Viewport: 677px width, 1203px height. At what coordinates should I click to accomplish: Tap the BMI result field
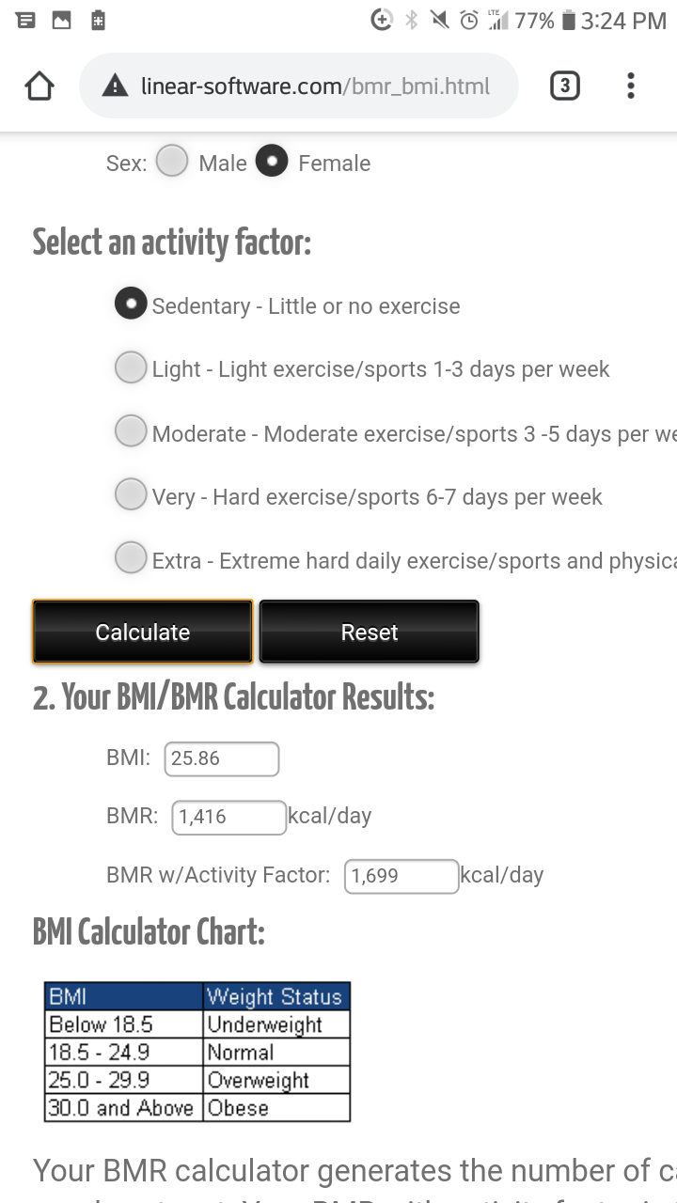[x=222, y=758]
